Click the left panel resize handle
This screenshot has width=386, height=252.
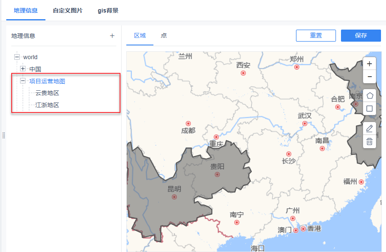(4, 135)
